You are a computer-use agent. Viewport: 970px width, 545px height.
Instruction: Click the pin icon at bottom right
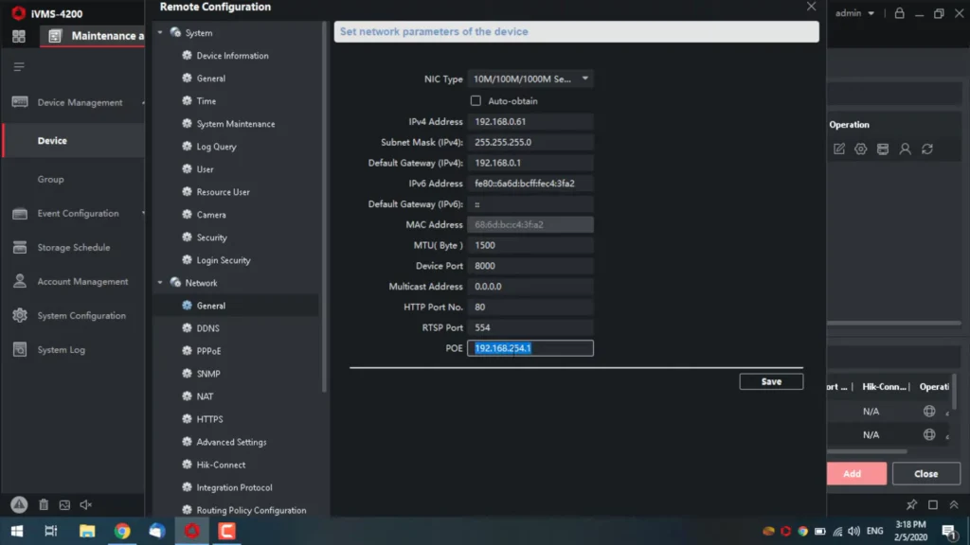click(911, 505)
